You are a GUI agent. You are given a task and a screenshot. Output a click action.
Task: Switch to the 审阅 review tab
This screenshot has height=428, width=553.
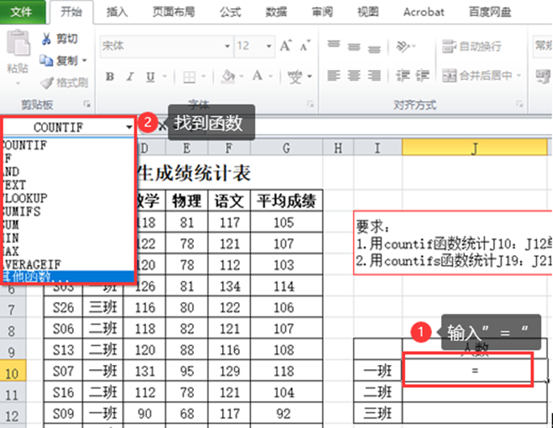pyautogui.click(x=322, y=12)
